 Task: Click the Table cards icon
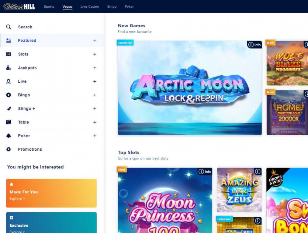[x=8, y=122]
